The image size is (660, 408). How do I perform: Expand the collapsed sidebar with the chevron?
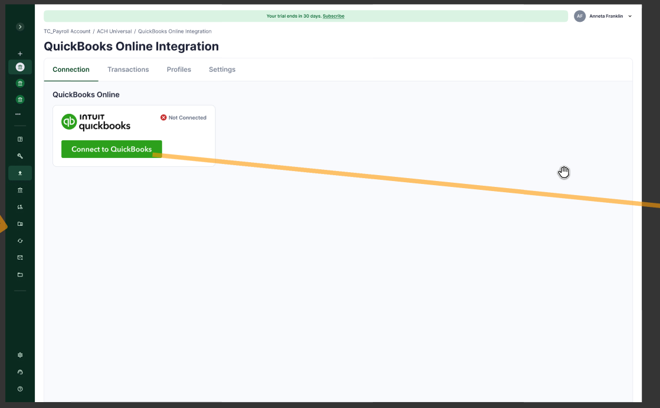[x=20, y=27]
